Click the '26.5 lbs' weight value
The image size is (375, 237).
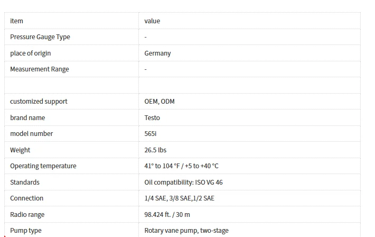click(155, 150)
